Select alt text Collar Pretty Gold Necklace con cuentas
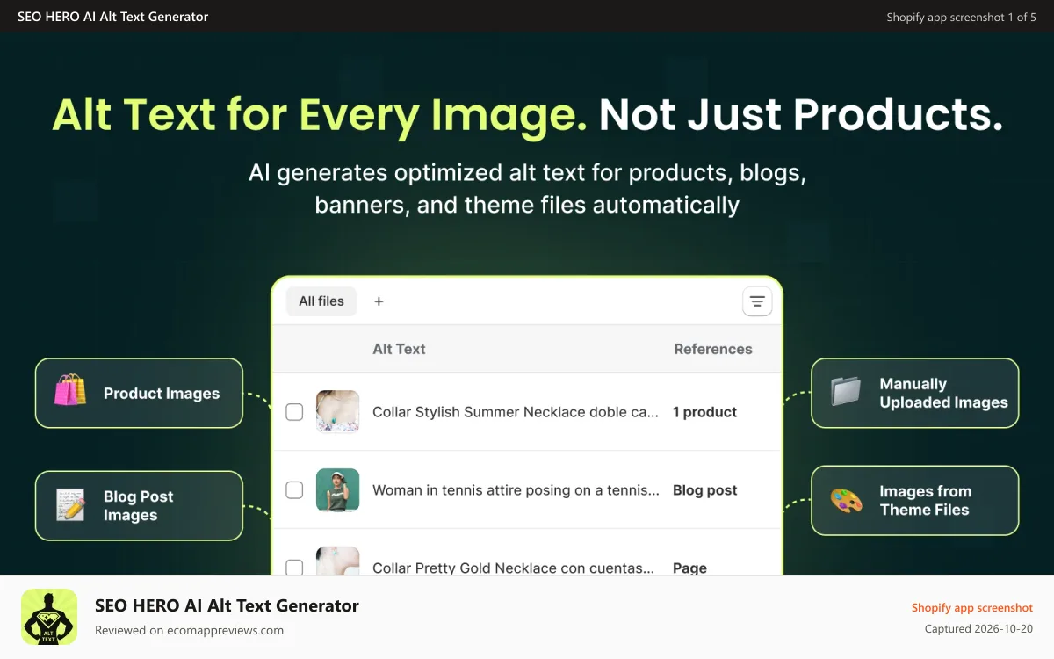Screen dimensions: 1054x659 (514, 568)
